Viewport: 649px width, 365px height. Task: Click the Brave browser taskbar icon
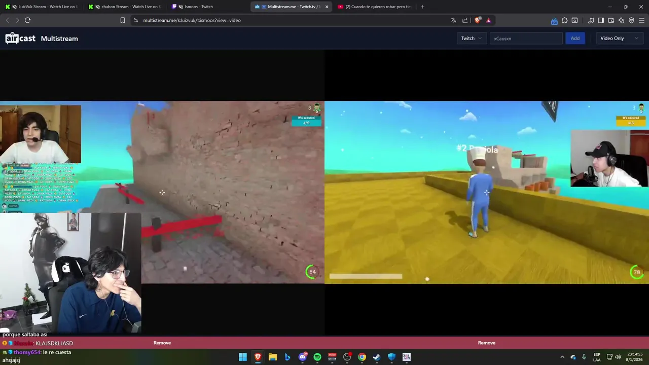point(258,357)
